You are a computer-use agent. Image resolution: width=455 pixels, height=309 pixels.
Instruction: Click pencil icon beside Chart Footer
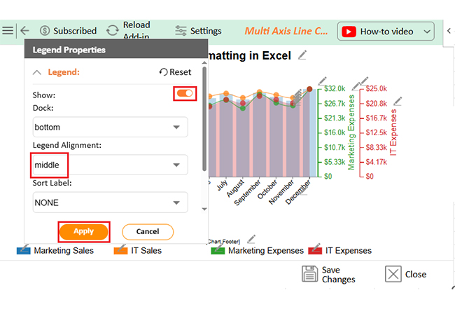tap(251, 240)
